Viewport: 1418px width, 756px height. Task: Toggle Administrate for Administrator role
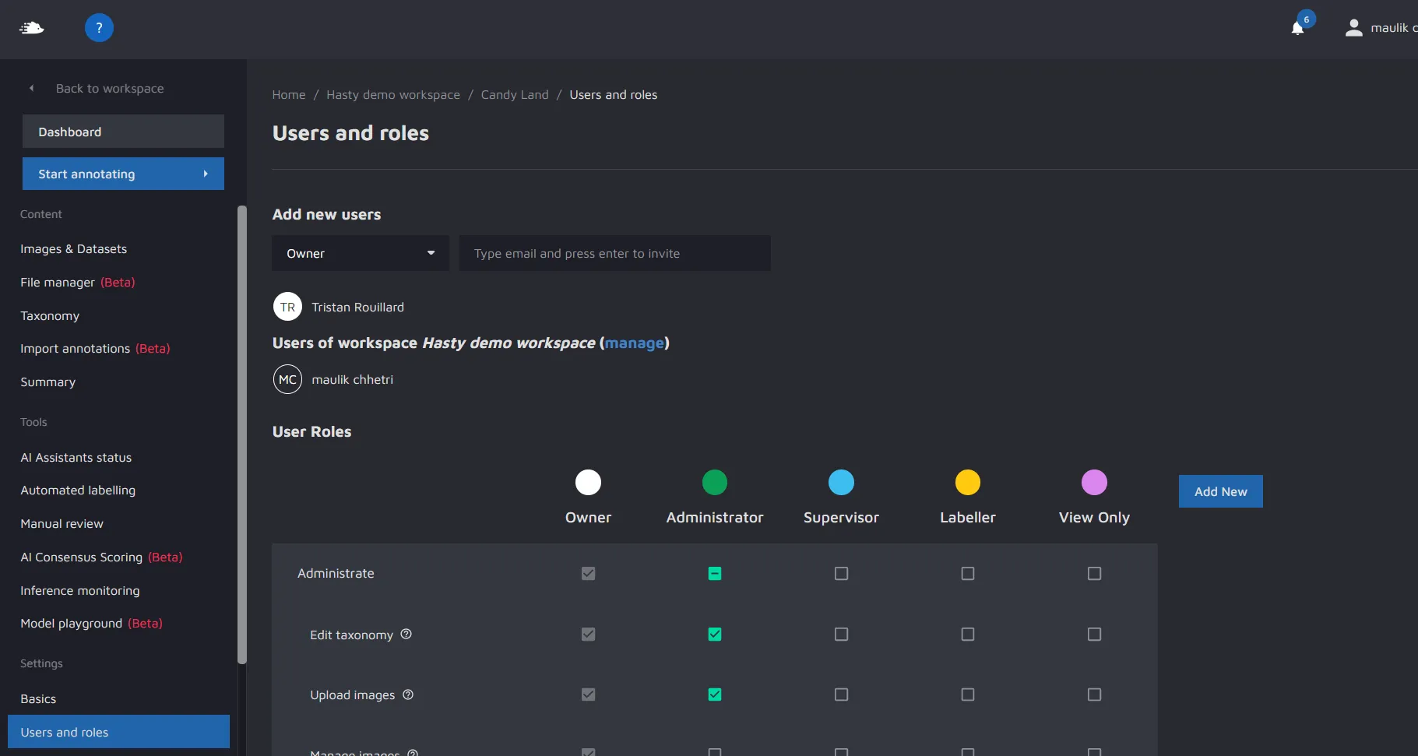pyautogui.click(x=714, y=574)
